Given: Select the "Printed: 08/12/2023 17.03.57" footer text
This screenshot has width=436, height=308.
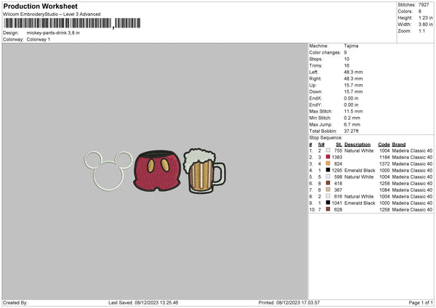Looking at the screenshot, I should (289, 302).
